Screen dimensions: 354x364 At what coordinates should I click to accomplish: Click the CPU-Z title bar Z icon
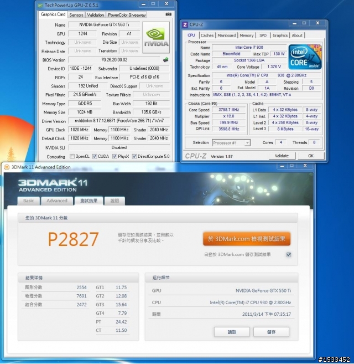click(185, 24)
